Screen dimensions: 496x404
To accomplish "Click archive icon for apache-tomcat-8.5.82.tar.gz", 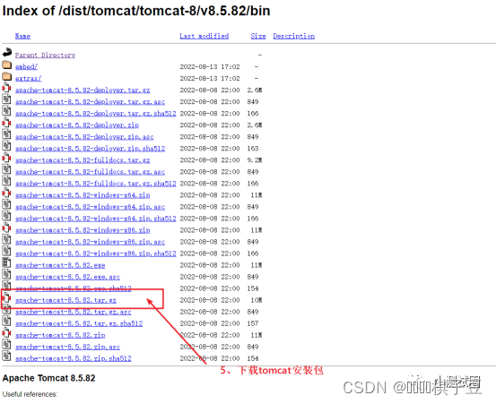I will 6,298.
